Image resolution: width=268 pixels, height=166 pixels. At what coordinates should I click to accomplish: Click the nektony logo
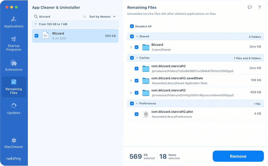(14, 159)
